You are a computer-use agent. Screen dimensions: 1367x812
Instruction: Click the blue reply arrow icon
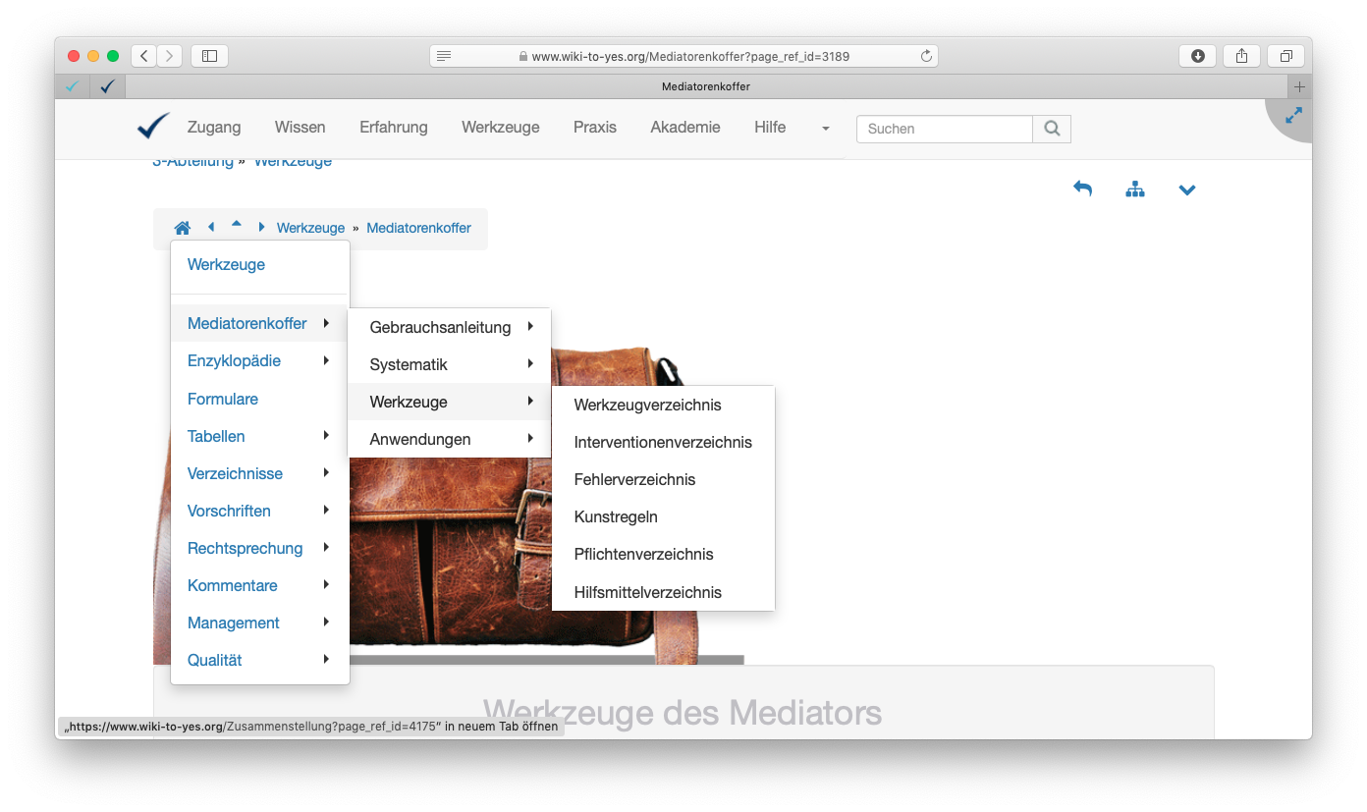pyautogui.click(x=1082, y=189)
